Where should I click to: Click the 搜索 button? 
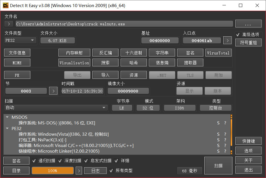(x=105, y=63)
